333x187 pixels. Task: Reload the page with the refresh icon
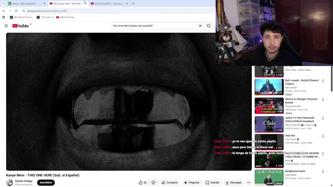click(x=16, y=11)
